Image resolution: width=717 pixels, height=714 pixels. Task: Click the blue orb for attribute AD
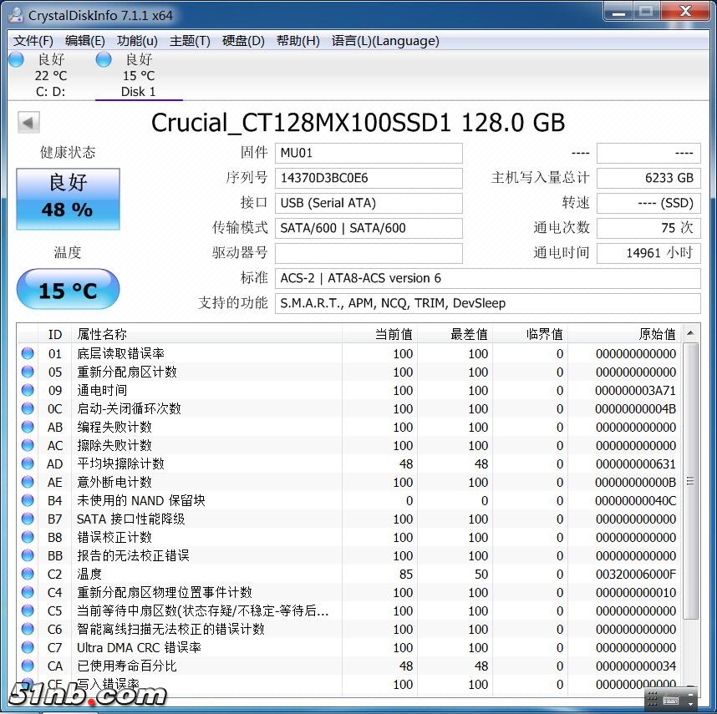tap(28, 463)
